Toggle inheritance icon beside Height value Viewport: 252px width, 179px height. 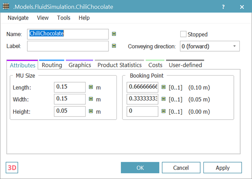tap(91, 111)
